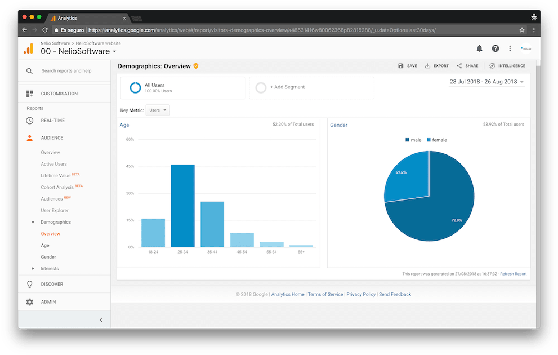Open the Help question mark icon
This screenshot has width=558, height=355.
tap(495, 48)
